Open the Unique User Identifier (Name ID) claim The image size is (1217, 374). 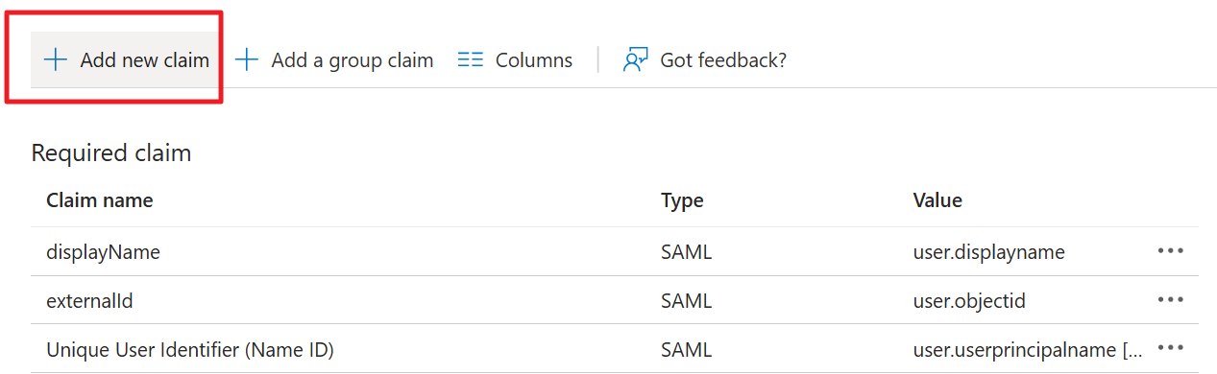189,349
